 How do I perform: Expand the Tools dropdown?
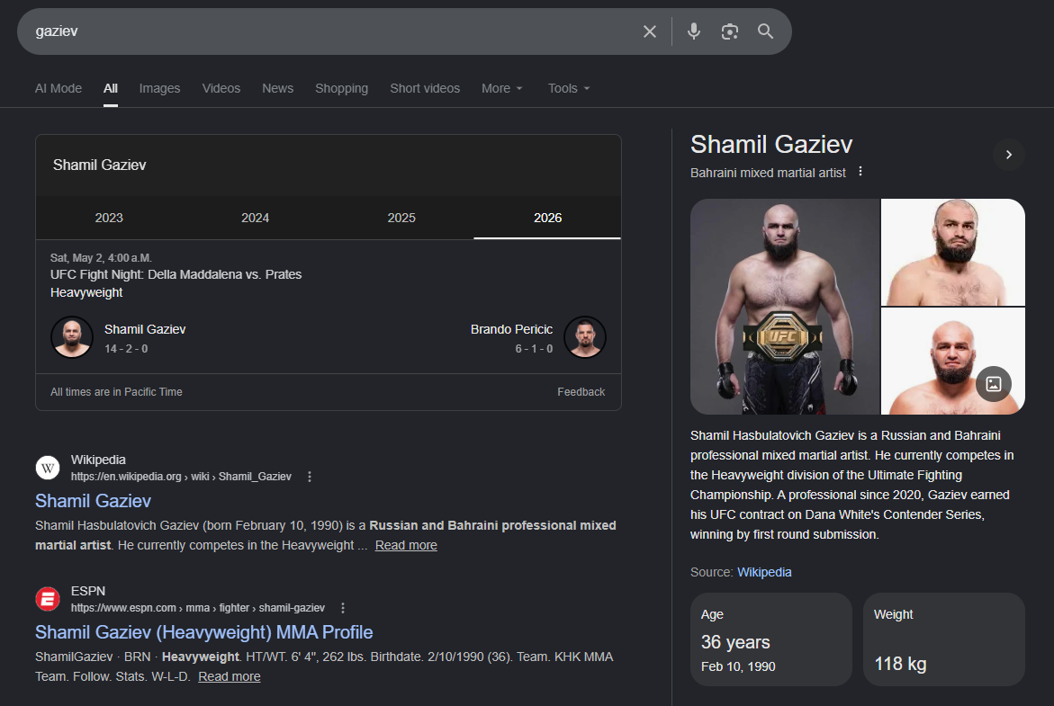(x=569, y=89)
